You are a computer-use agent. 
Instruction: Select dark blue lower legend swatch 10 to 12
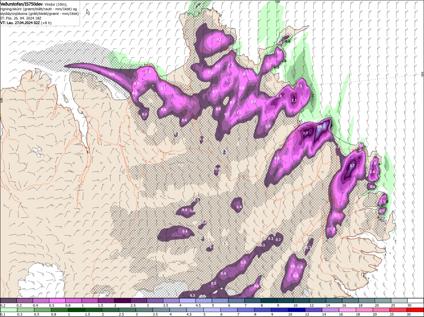tap(296, 310)
